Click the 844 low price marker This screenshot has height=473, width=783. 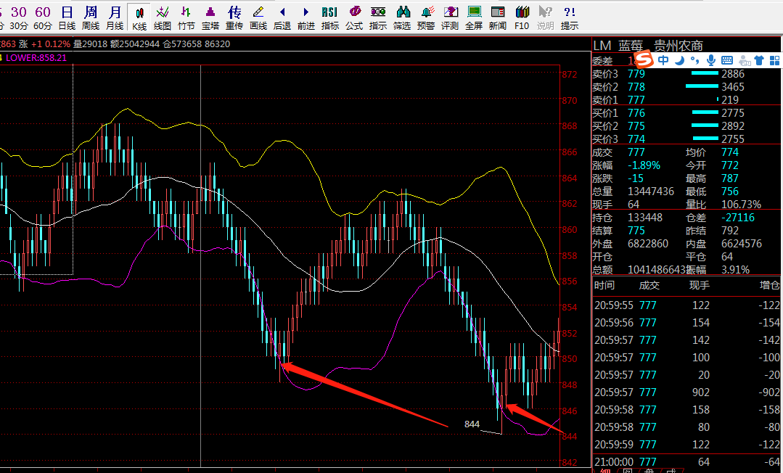472,424
